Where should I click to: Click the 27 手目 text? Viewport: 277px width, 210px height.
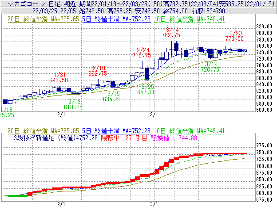[x=136, y=138]
